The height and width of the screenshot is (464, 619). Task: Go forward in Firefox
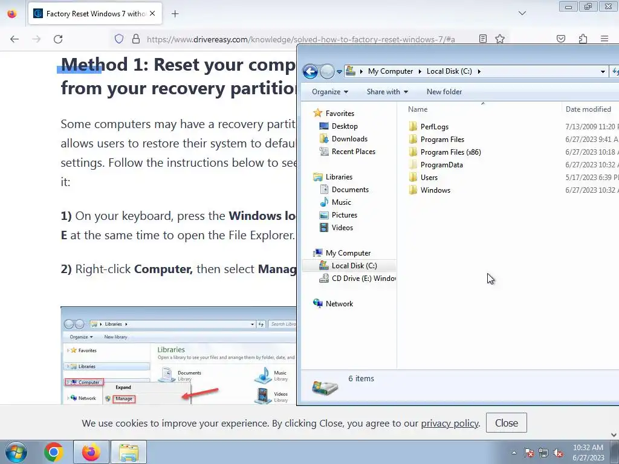(x=36, y=39)
